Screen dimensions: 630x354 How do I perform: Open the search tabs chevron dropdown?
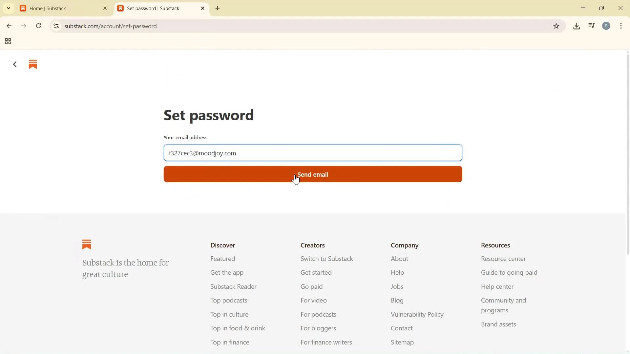pos(8,8)
